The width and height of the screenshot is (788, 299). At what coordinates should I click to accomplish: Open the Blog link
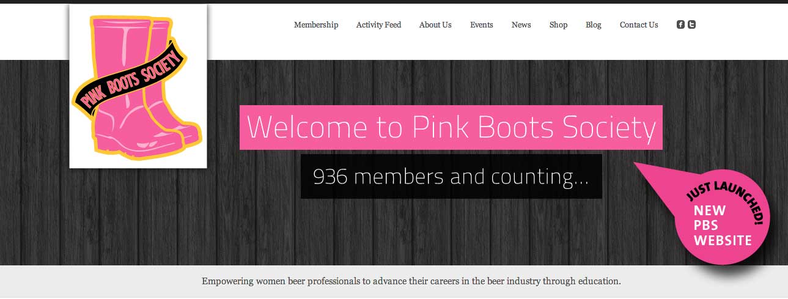tap(594, 25)
